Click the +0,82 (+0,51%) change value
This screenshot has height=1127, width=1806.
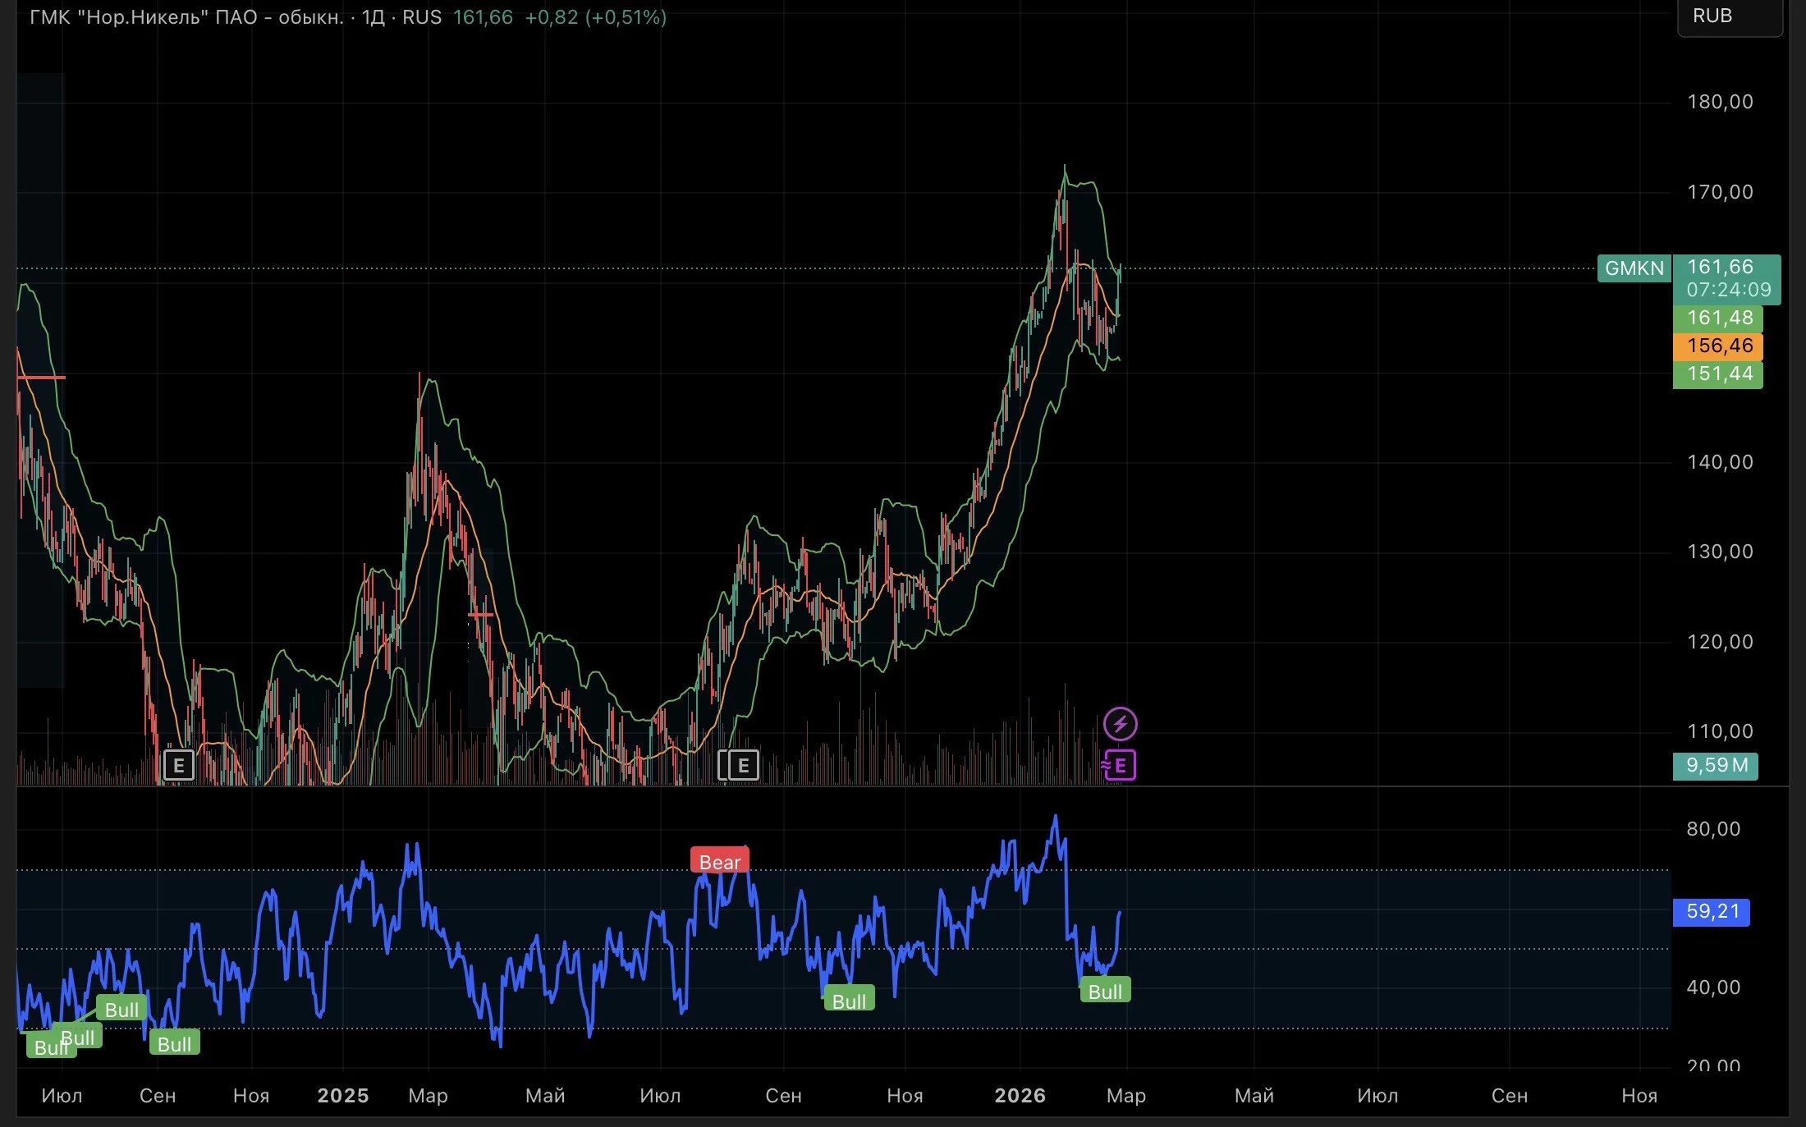595,17
